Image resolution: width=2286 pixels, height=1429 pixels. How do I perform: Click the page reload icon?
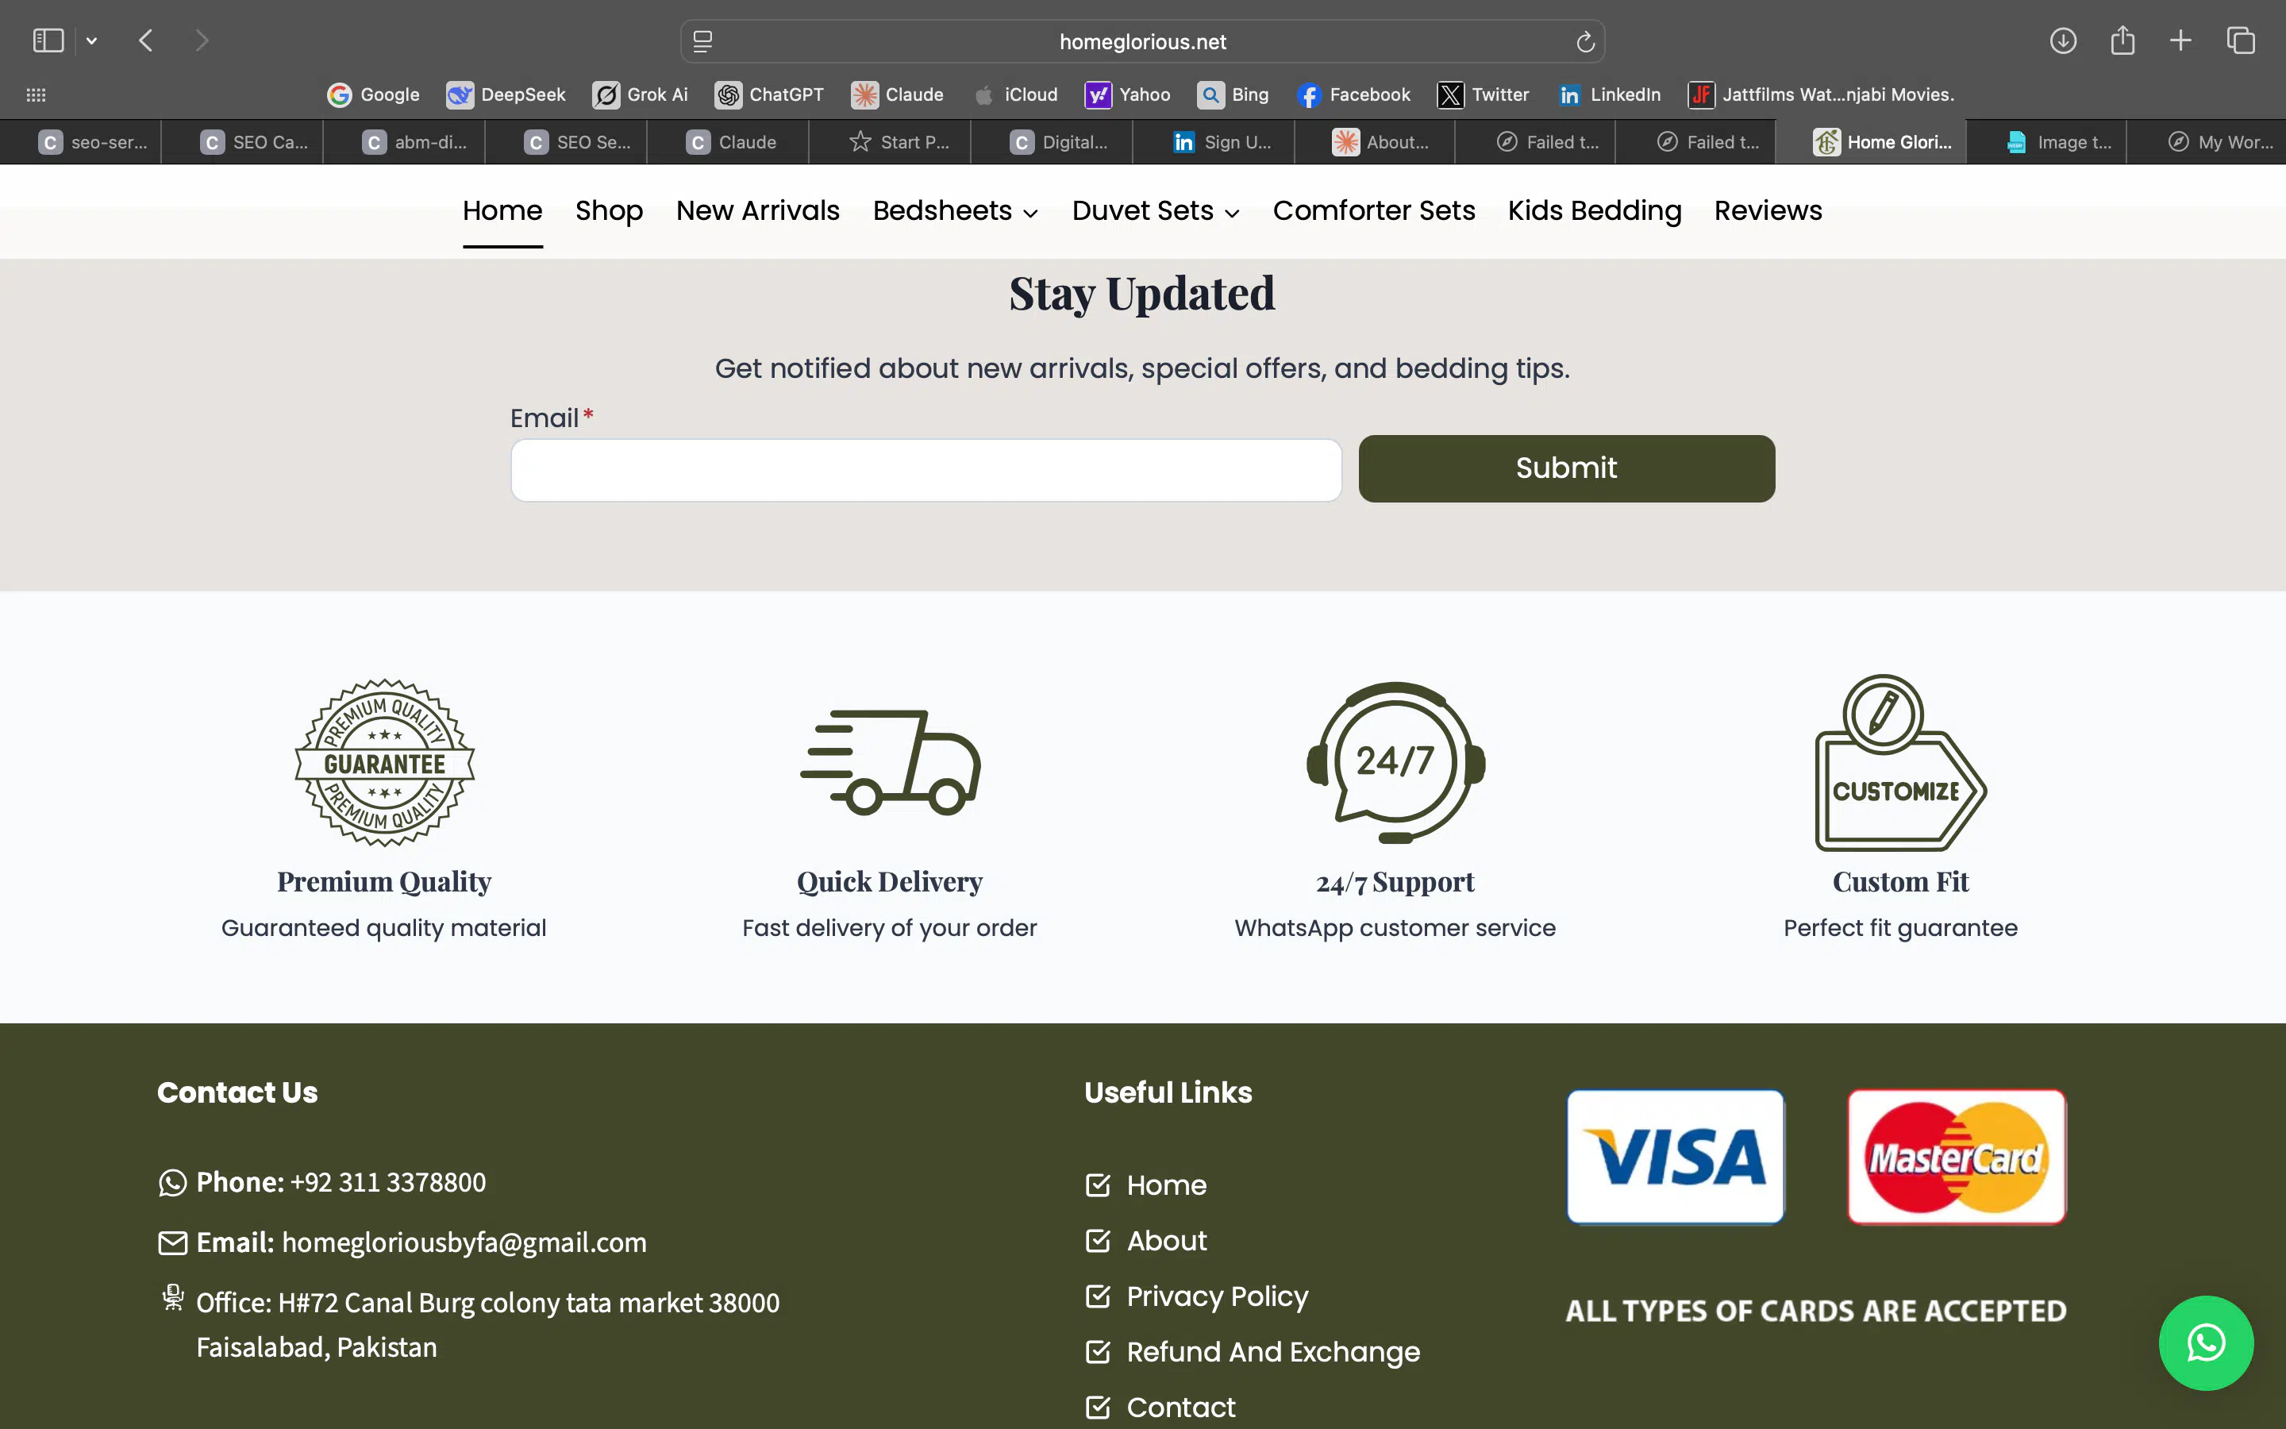1585,41
